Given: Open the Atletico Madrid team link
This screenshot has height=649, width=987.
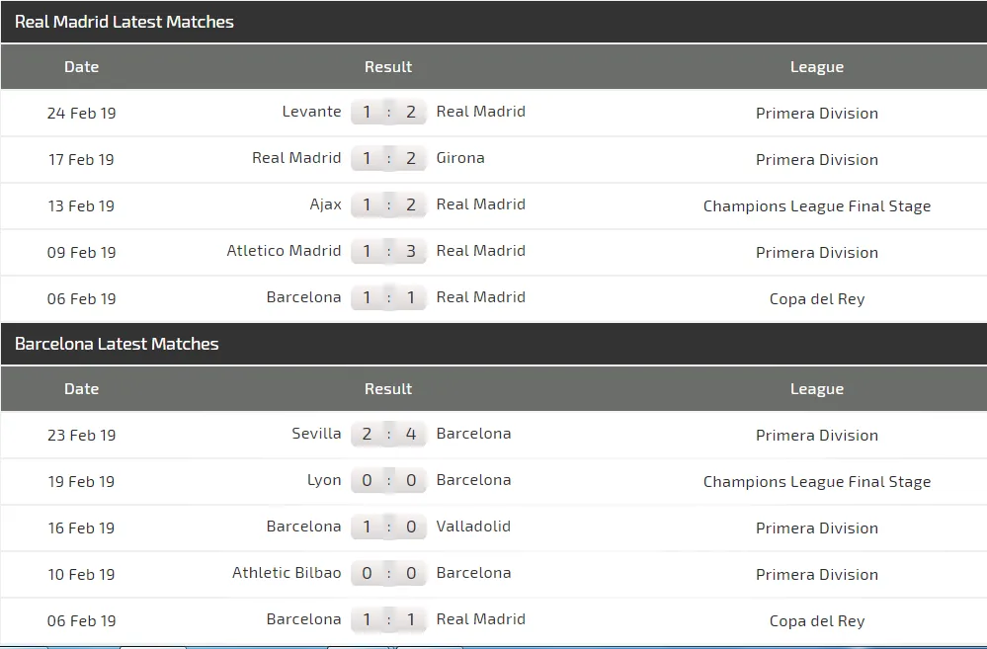Looking at the screenshot, I should (x=284, y=251).
